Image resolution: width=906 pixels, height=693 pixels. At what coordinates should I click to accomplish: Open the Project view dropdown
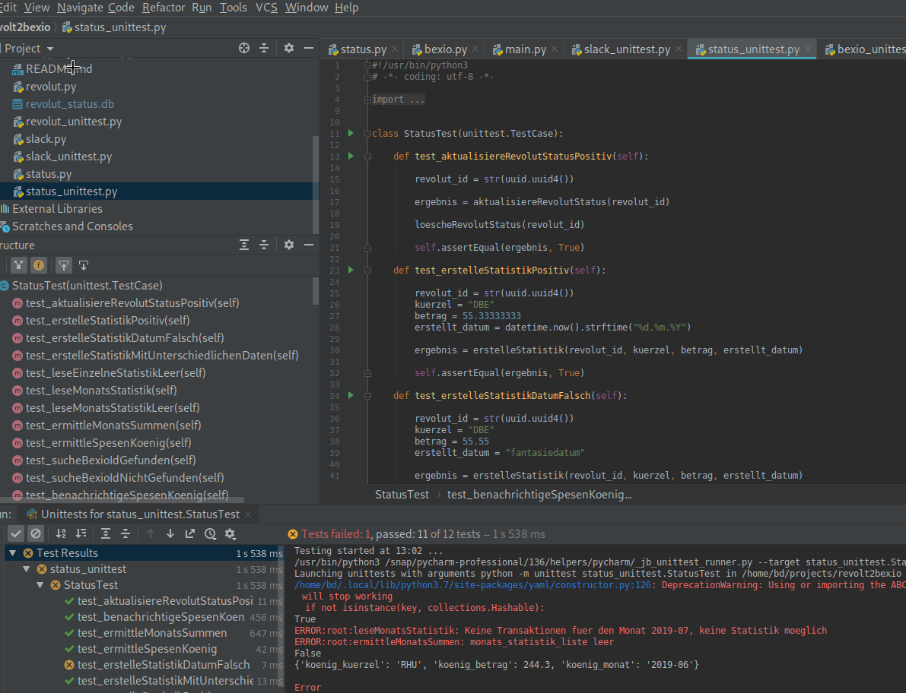pyautogui.click(x=28, y=49)
